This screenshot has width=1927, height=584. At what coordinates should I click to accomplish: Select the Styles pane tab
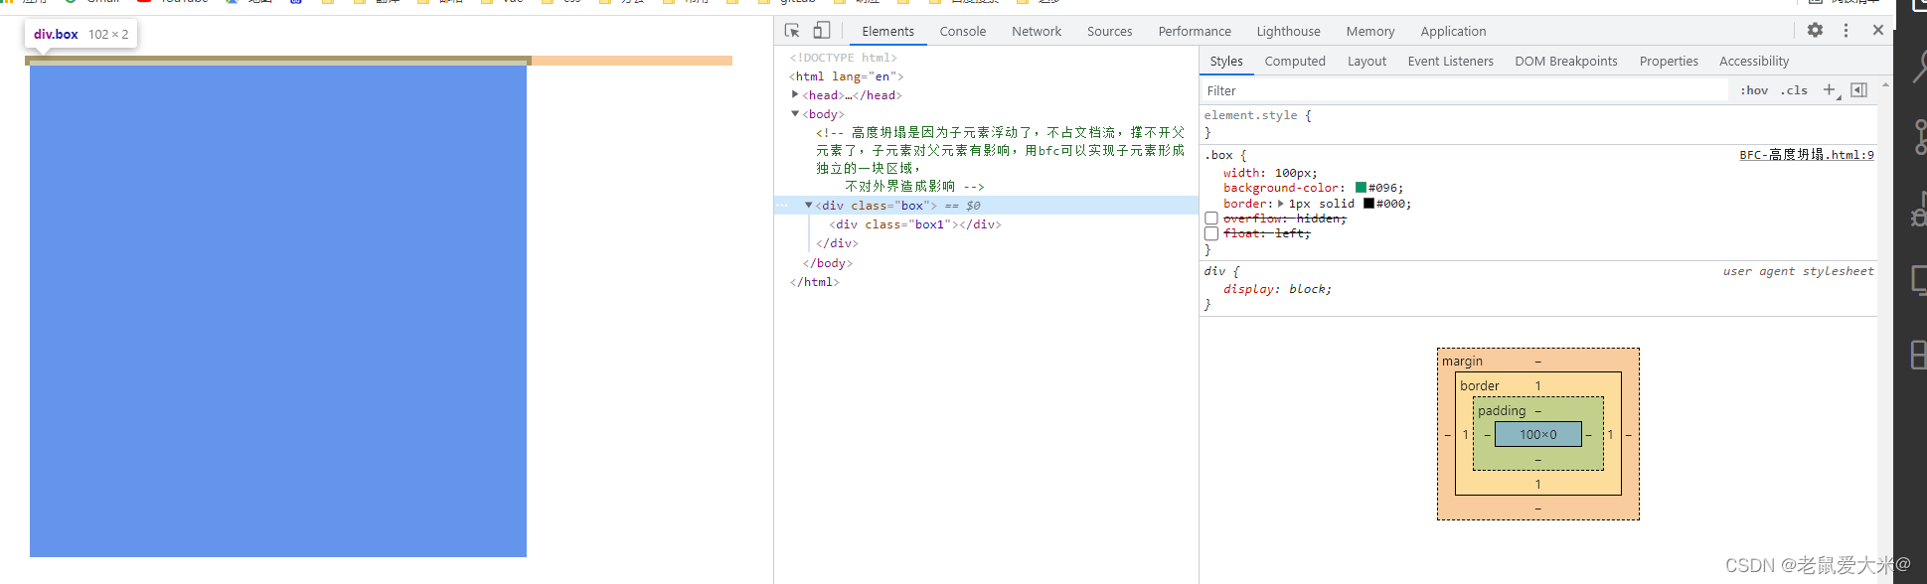[1226, 61]
